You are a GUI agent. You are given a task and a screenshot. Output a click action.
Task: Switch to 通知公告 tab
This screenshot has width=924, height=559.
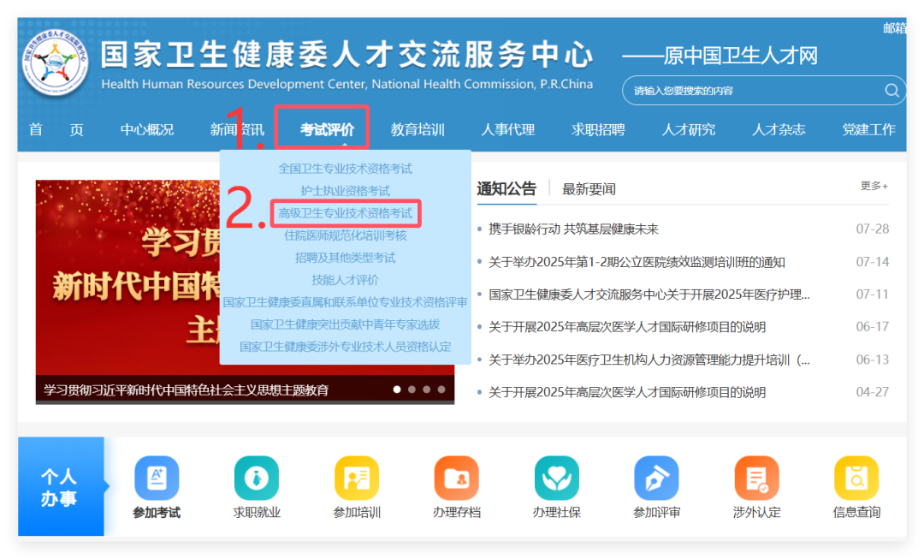coord(506,188)
